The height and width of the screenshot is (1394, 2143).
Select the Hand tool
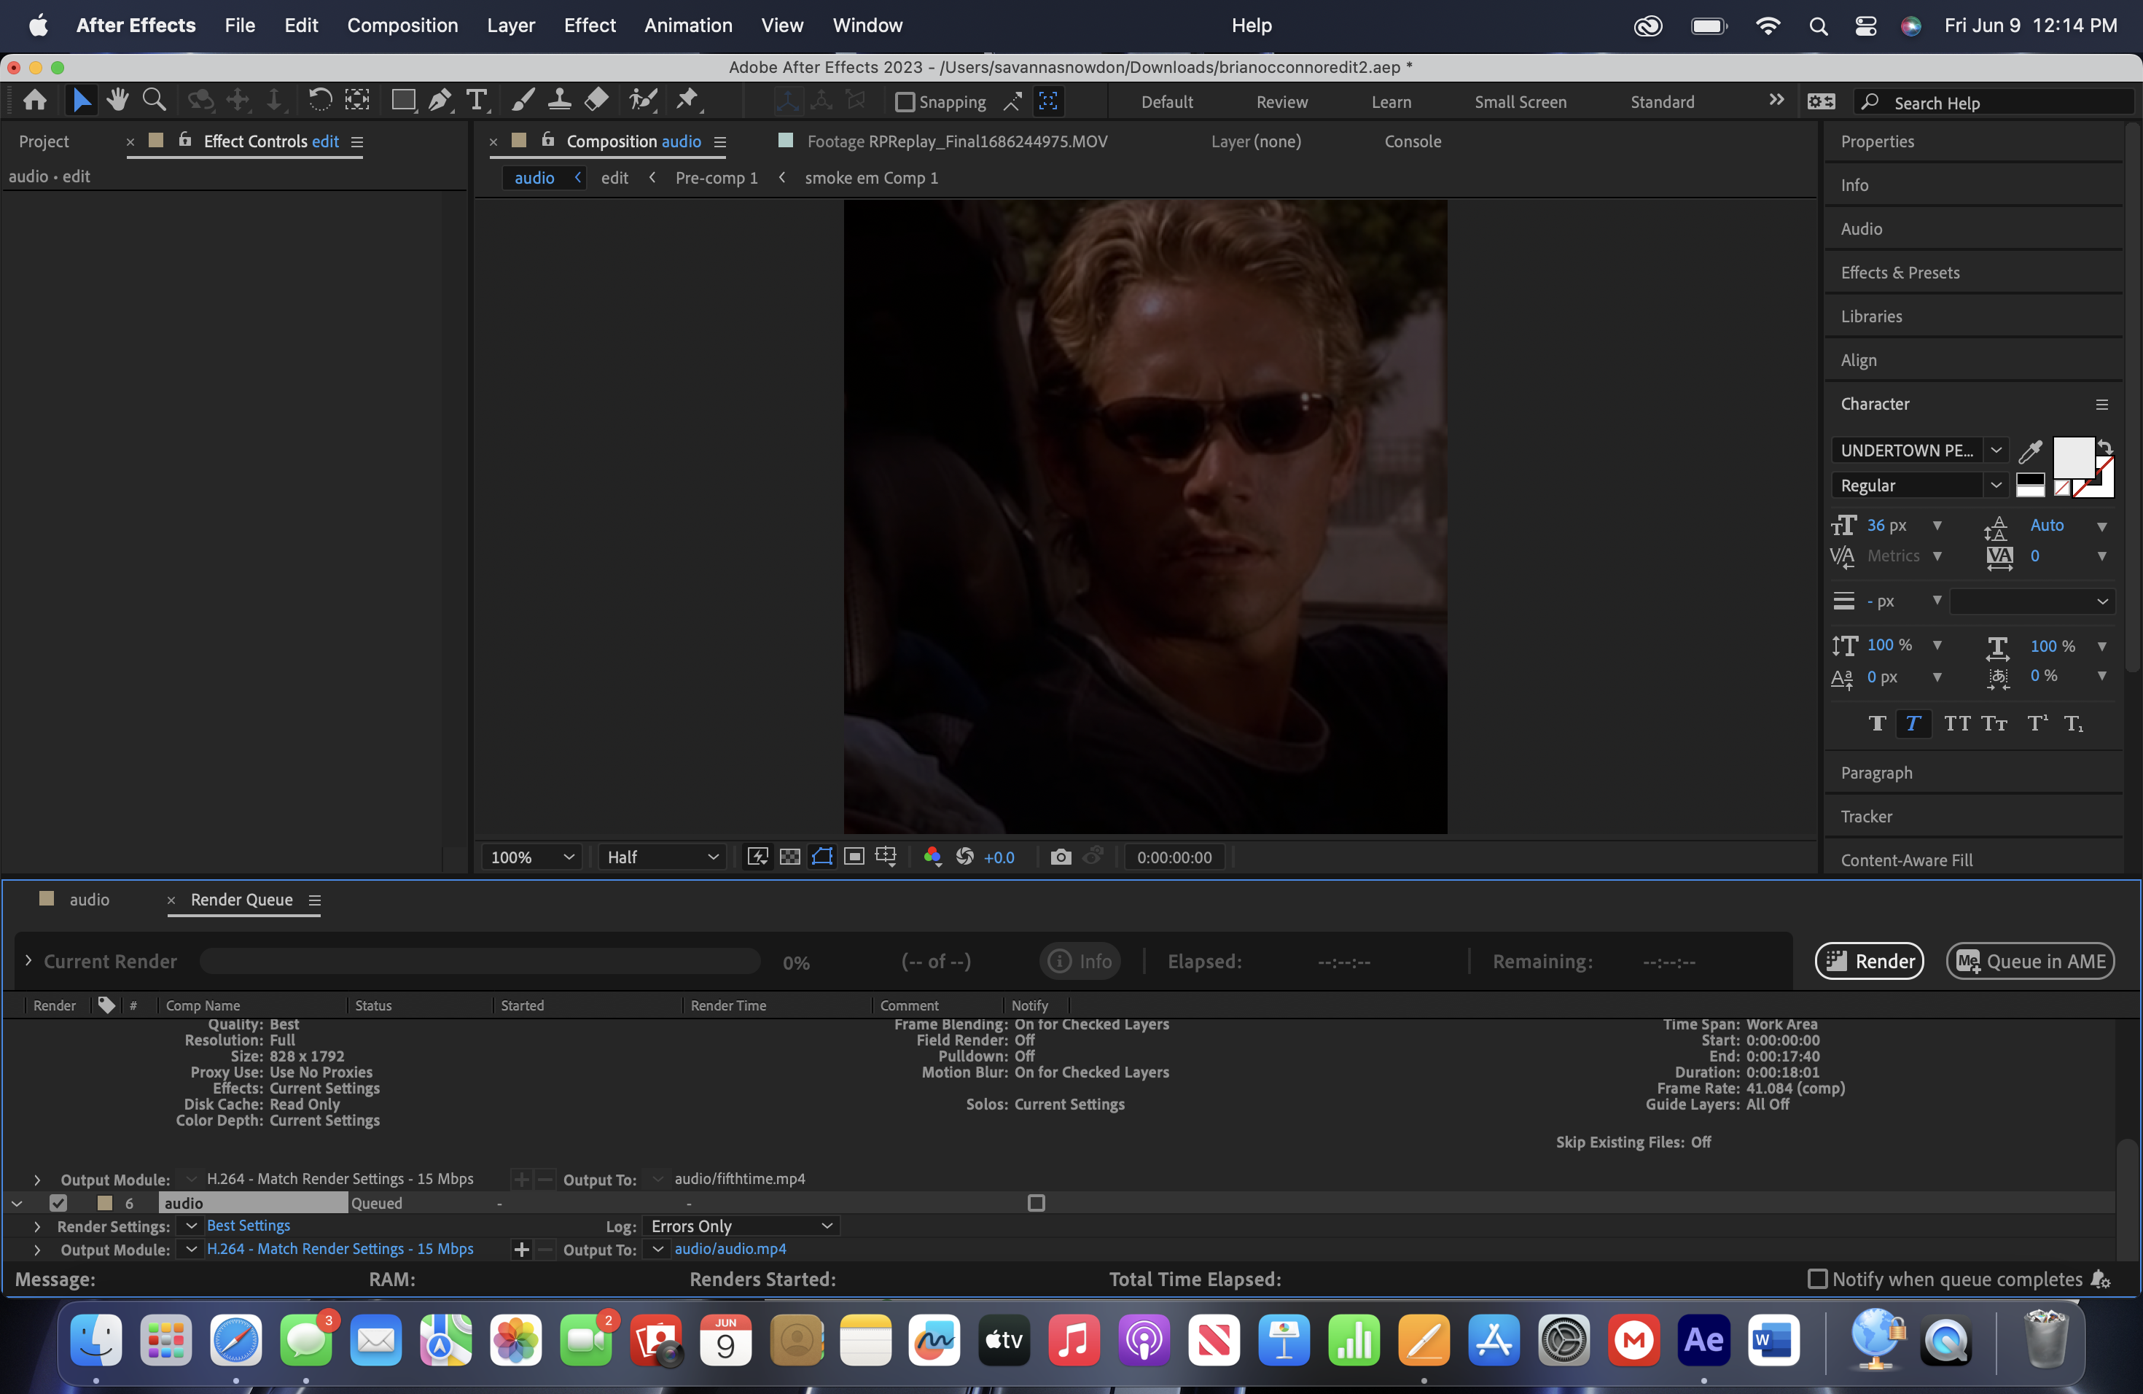tap(117, 100)
